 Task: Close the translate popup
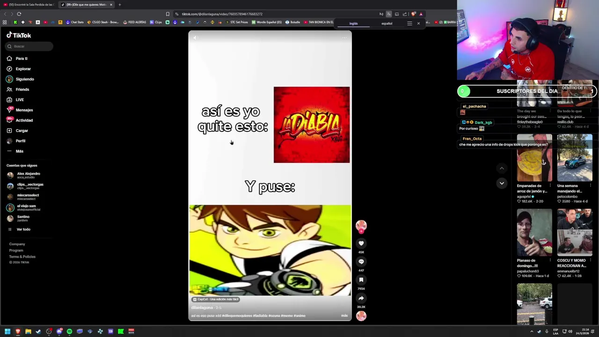coord(418,23)
